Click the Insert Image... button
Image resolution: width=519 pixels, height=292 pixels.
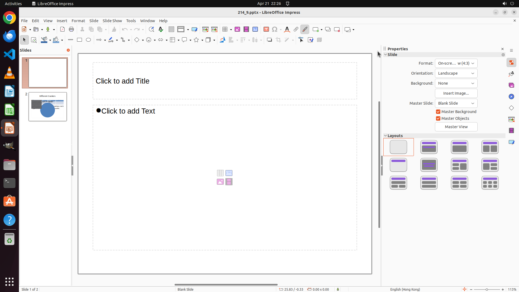pyautogui.click(x=456, y=93)
